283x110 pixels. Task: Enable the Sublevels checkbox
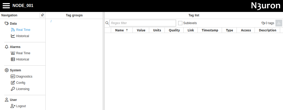pyautogui.click(x=180, y=23)
